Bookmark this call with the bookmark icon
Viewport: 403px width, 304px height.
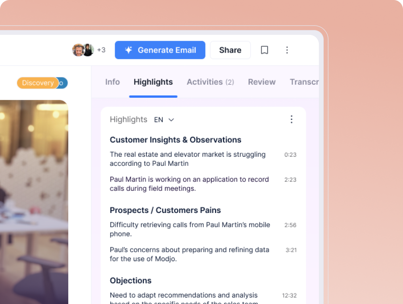pyautogui.click(x=264, y=50)
